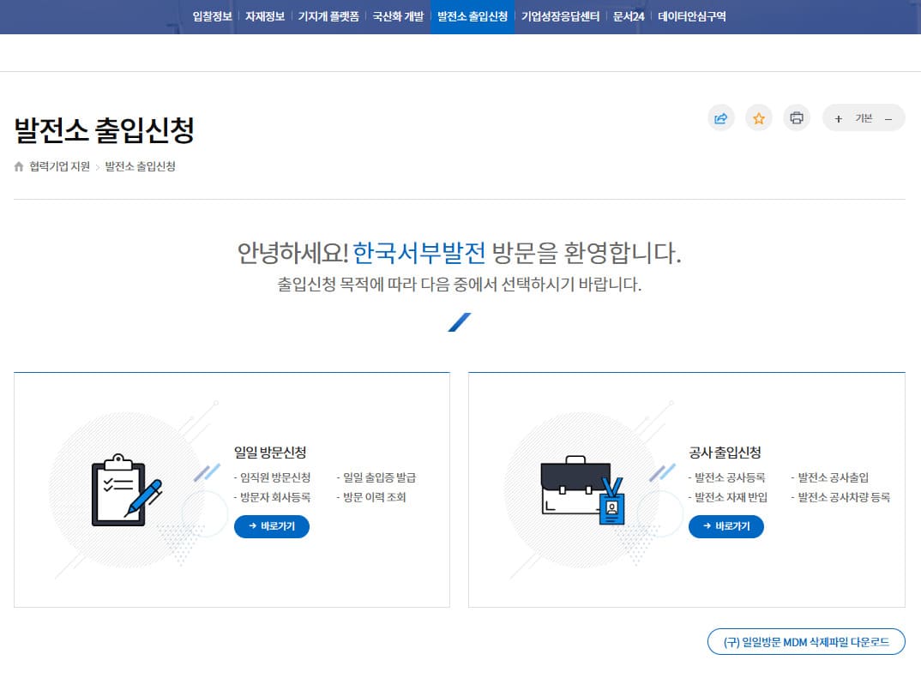Image resolution: width=921 pixels, height=678 pixels.
Task: Open 자재정보 menu
Action: click(x=265, y=16)
